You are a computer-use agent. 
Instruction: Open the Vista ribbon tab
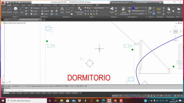pyautogui.click(x=39, y=5)
